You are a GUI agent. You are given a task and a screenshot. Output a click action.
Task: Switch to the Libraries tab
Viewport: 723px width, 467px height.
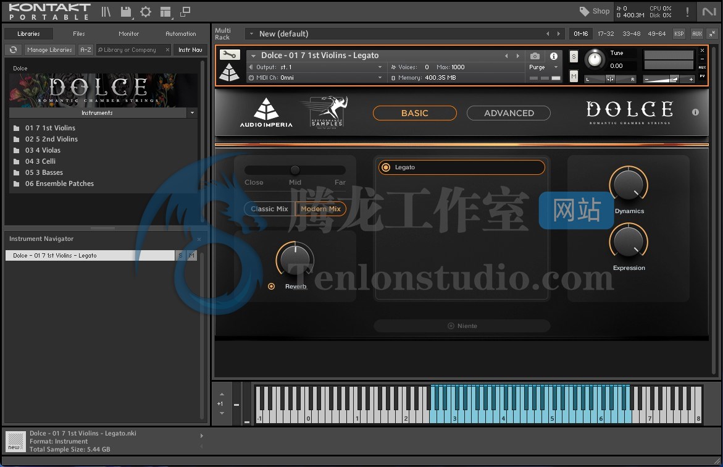(28, 34)
